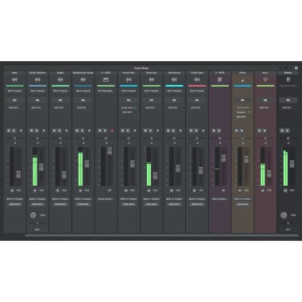Click Add send on the Harmonica channel
The height and width of the screenshot is (302, 302).
tap(174, 204)
